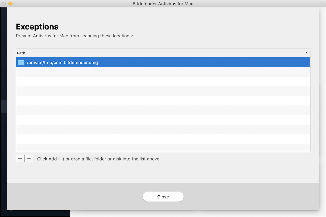Click Close to dismiss the Exceptions screen
The width and height of the screenshot is (326, 217).
(163, 197)
